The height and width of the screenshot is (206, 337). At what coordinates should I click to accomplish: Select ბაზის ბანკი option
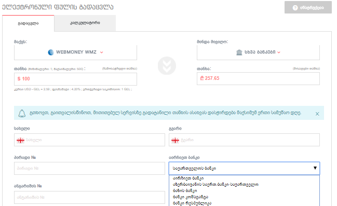click(244, 191)
